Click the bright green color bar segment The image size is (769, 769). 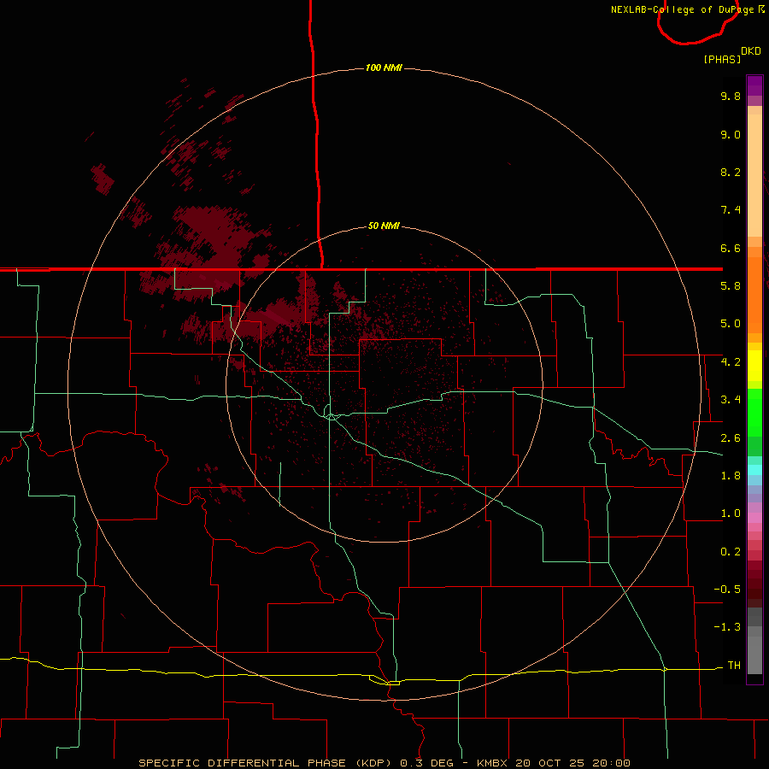coord(754,412)
